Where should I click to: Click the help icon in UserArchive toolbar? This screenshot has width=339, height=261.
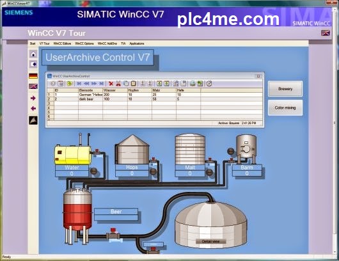pyautogui.click(x=53, y=83)
